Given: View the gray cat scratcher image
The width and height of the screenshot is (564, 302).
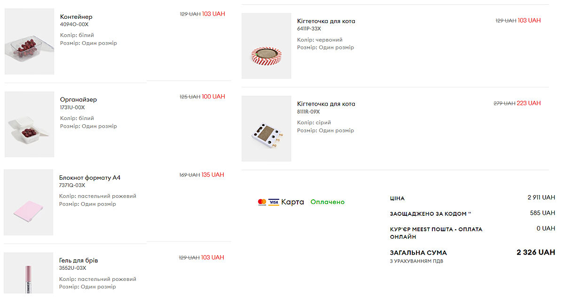Looking at the screenshot, I should pyautogui.click(x=266, y=128).
